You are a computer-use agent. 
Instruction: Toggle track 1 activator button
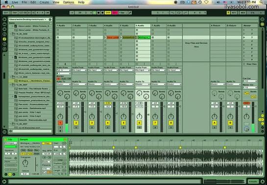pyautogui.click(x=60, y=123)
